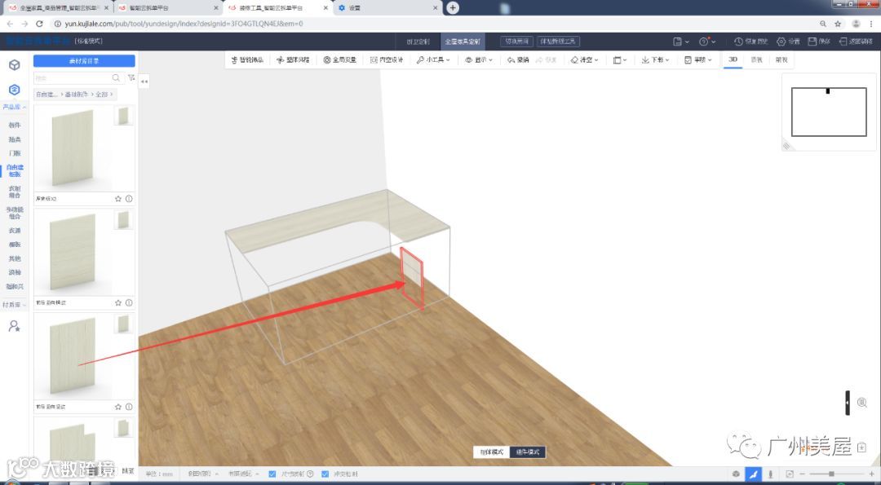
Task: Expand the right-side collapsed panel handle
Action: 848,403
